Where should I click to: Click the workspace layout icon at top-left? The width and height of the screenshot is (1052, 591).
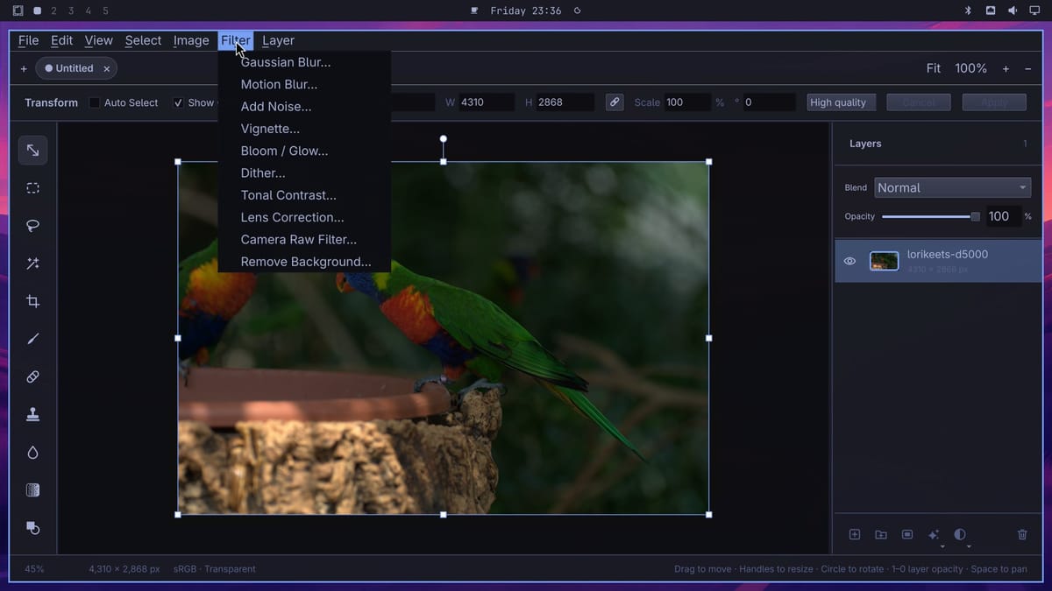18,11
